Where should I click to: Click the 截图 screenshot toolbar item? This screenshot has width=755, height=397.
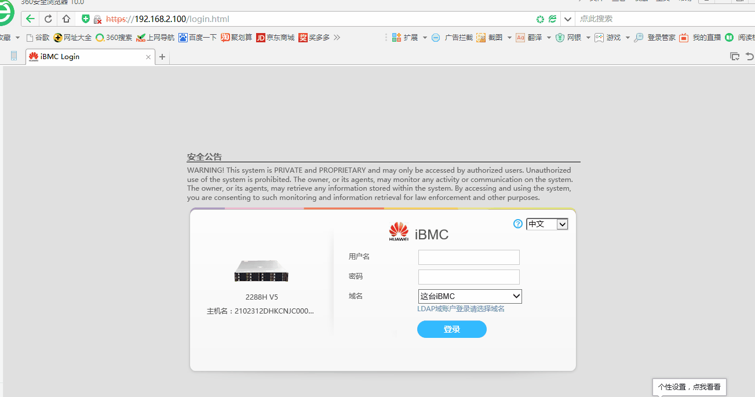[x=490, y=37]
